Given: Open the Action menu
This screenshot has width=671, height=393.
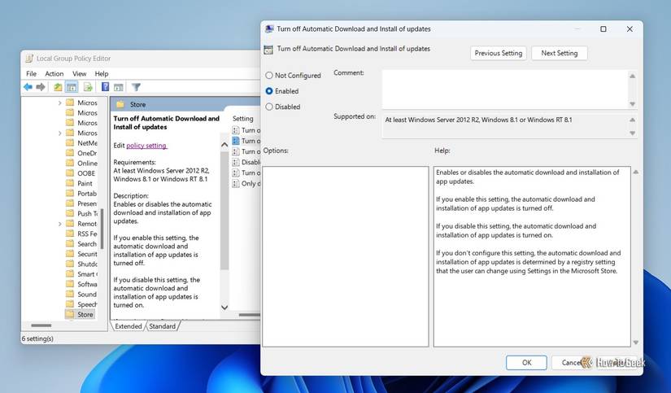Looking at the screenshot, I should pos(54,73).
